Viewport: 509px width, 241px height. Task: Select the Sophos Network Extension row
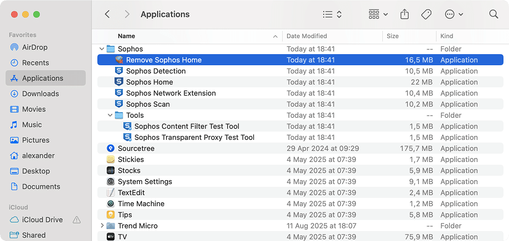pyautogui.click(x=170, y=93)
